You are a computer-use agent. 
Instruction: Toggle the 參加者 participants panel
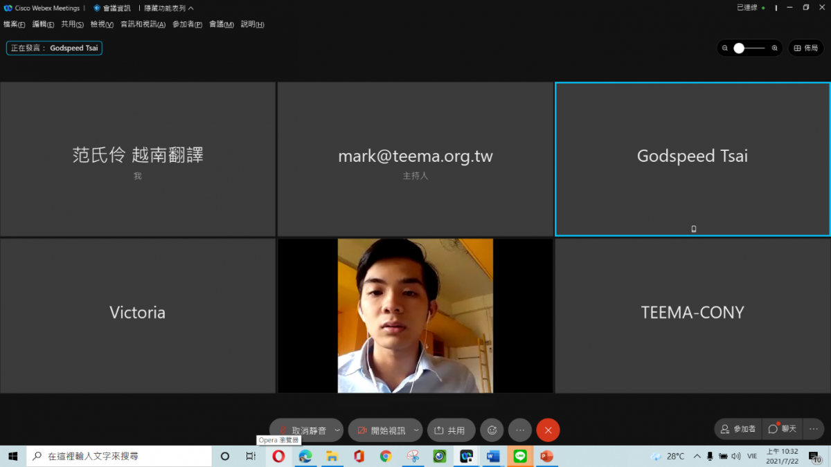point(738,429)
